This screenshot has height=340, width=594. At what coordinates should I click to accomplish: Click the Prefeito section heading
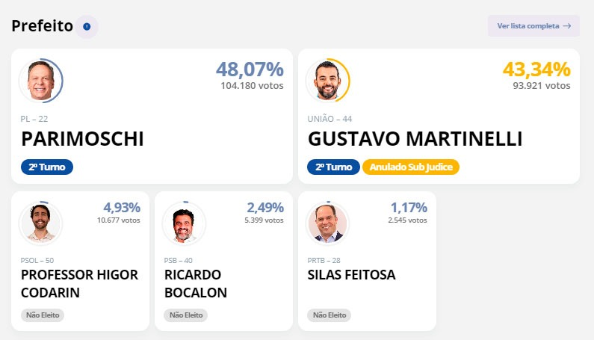(x=42, y=27)
